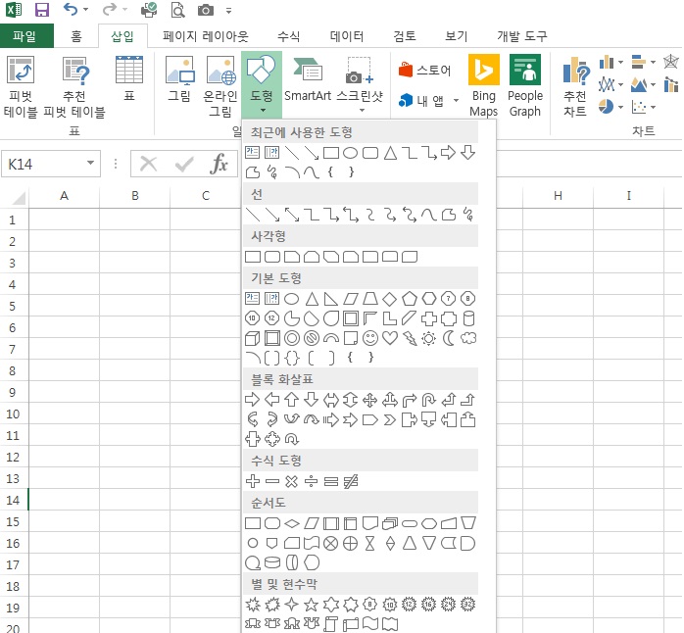Choose the lightning bolt shape
Screen dimensions: 684x633
click(x=410, y=338)
